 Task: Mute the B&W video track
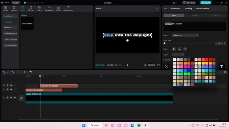click(15, 97)
